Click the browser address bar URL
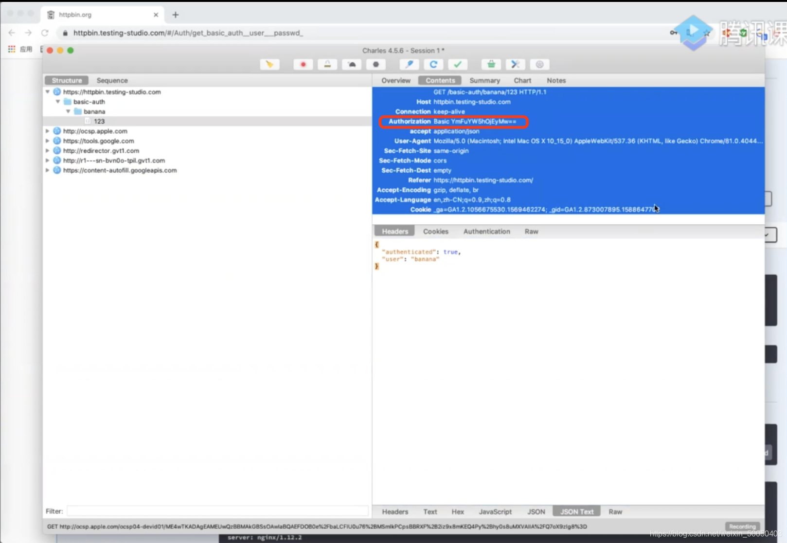This screenshot has height=543, width=787. [x=188, y=33]
